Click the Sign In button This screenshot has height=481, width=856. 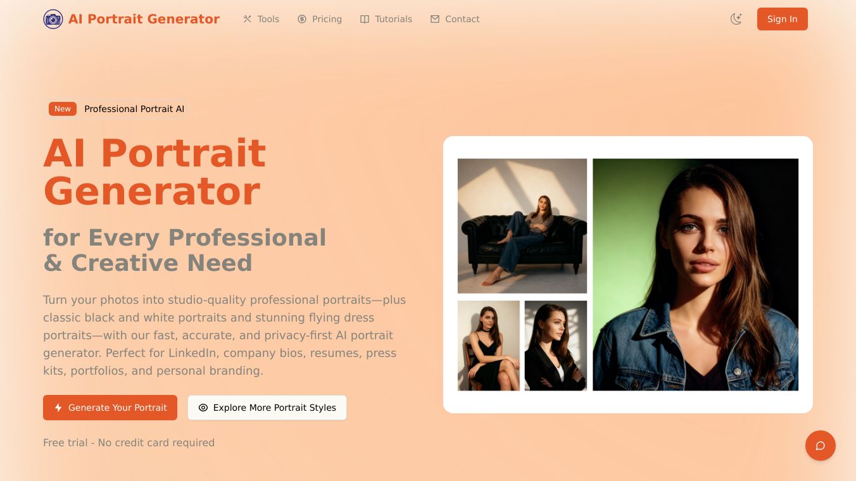[x=783, y=19]
